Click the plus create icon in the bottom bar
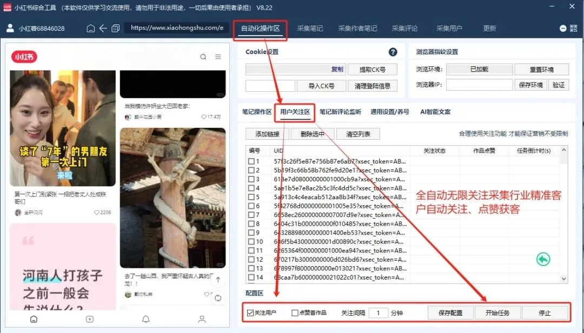 (x=89, y=319)
